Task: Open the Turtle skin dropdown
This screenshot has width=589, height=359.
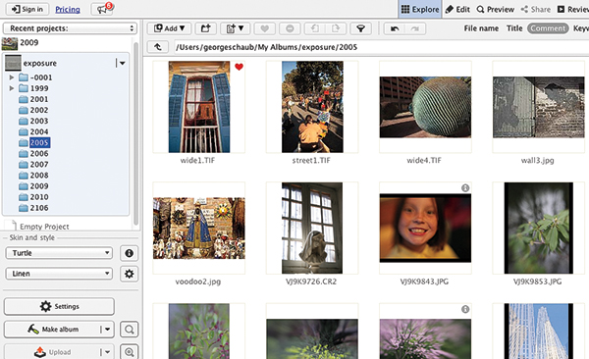Action: [x=59, y=253]
